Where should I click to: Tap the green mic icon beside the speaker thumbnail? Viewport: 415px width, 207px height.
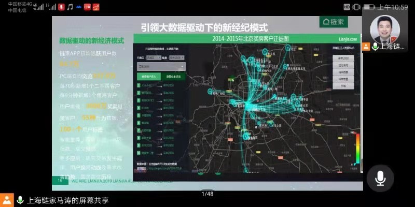coord(375,47)
